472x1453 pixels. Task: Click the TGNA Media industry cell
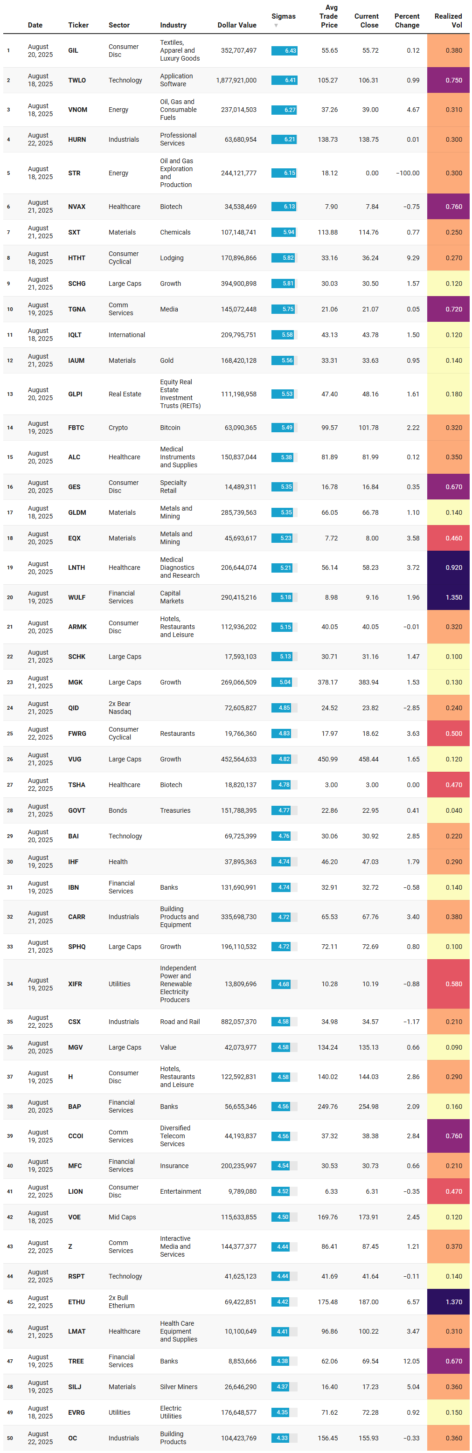[x=170, y=309]
